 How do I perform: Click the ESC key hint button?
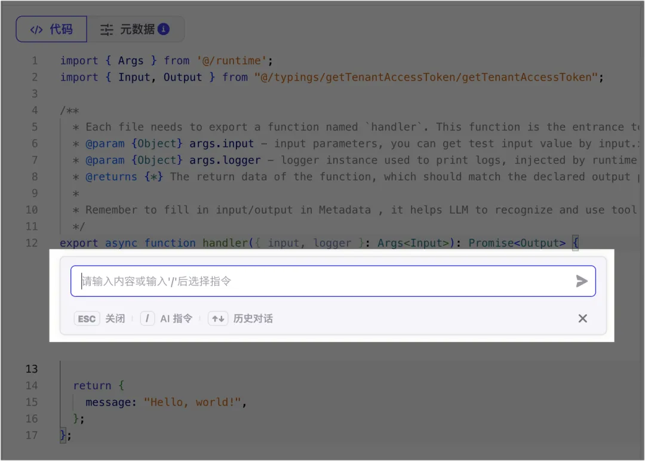coord(87,319)
